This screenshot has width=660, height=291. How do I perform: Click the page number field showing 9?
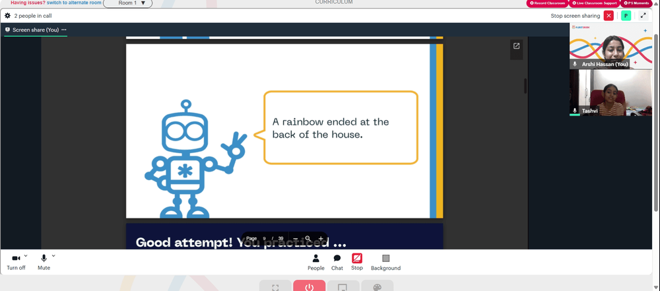(x=265, y=239)
